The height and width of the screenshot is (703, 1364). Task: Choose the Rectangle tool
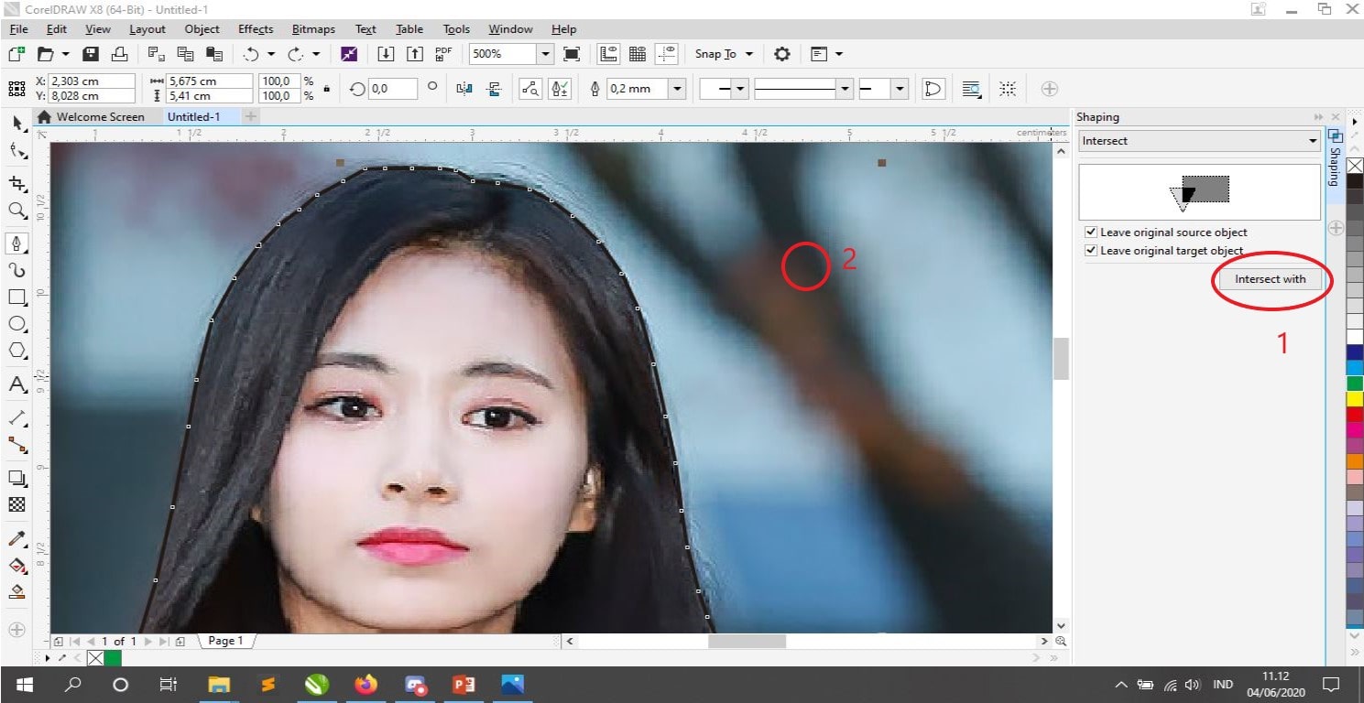coord(16,297)
